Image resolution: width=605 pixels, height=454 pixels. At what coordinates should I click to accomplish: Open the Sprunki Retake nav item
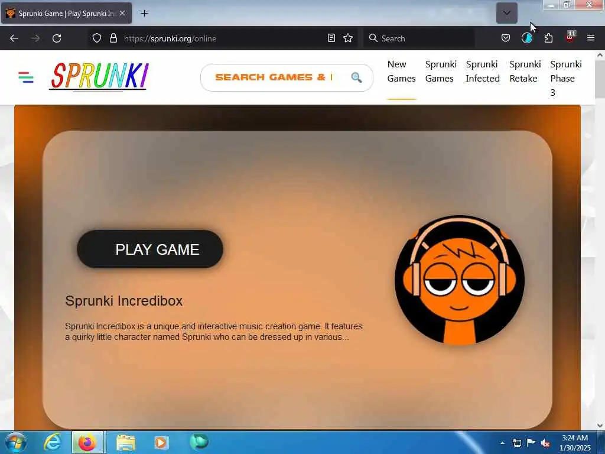pos(525,72)
